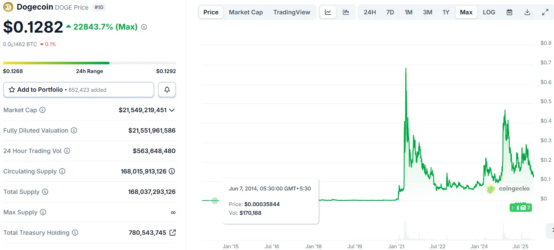Screen dimensions: 554x250
Task: Open info icon next to Max percentage
Action: (x=144, y=27)
